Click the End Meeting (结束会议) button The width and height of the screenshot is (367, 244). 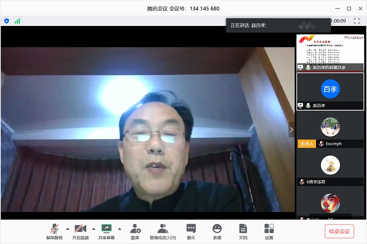(x=339, y=231)
